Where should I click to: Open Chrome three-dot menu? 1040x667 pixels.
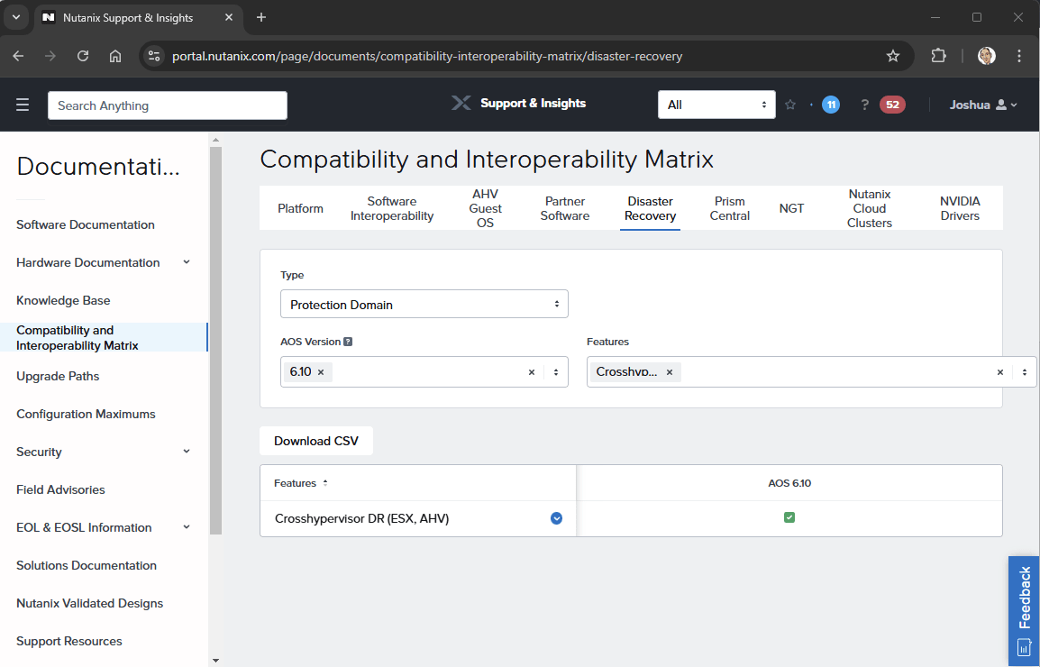[x=1018, y=56]
